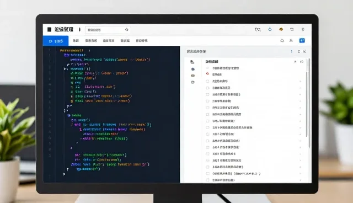Click the red circle icon in the list

click(207, 74)
